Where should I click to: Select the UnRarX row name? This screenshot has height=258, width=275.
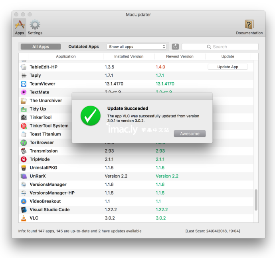(38, 176)
